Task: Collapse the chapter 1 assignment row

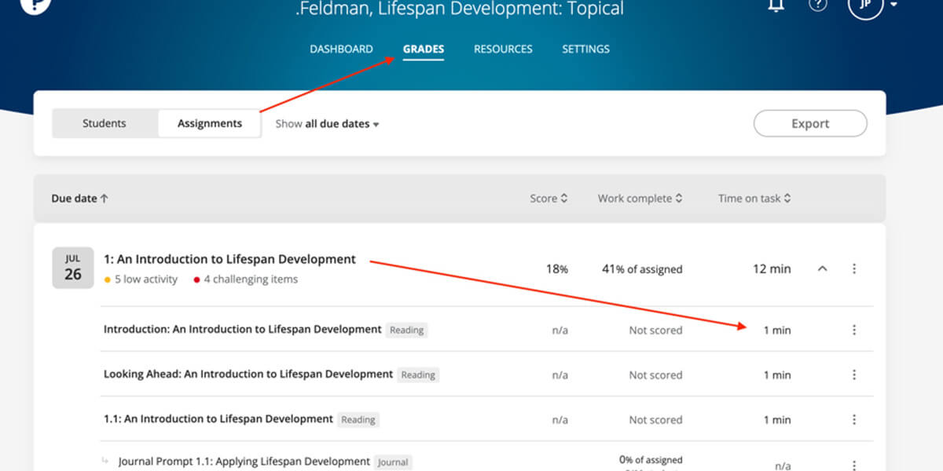Action: (x=822, y=268)
